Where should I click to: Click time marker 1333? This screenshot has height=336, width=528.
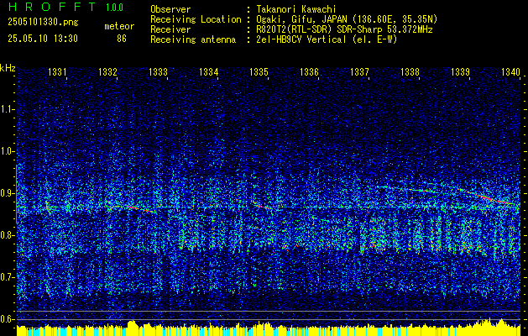[159, 71]
